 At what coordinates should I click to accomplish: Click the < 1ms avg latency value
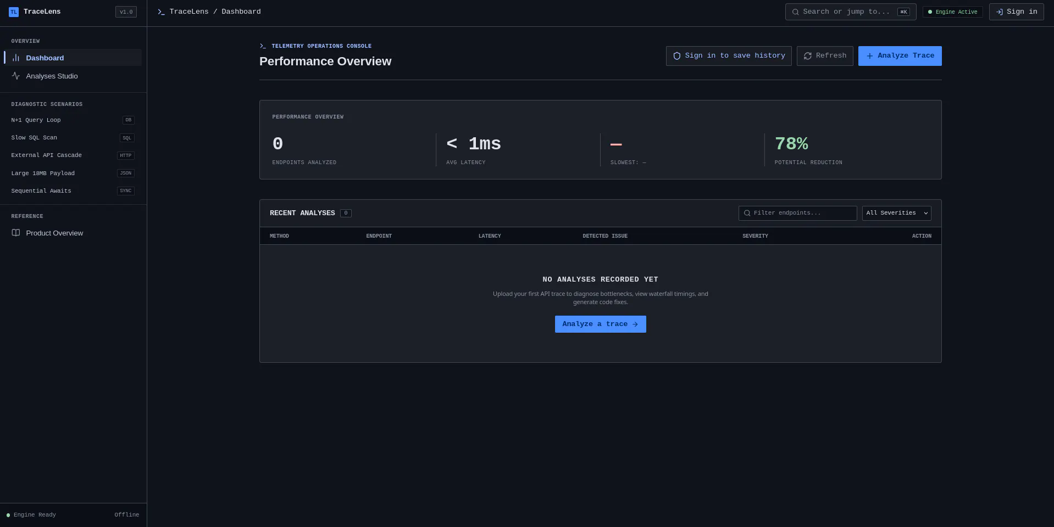tap(474, 144)
